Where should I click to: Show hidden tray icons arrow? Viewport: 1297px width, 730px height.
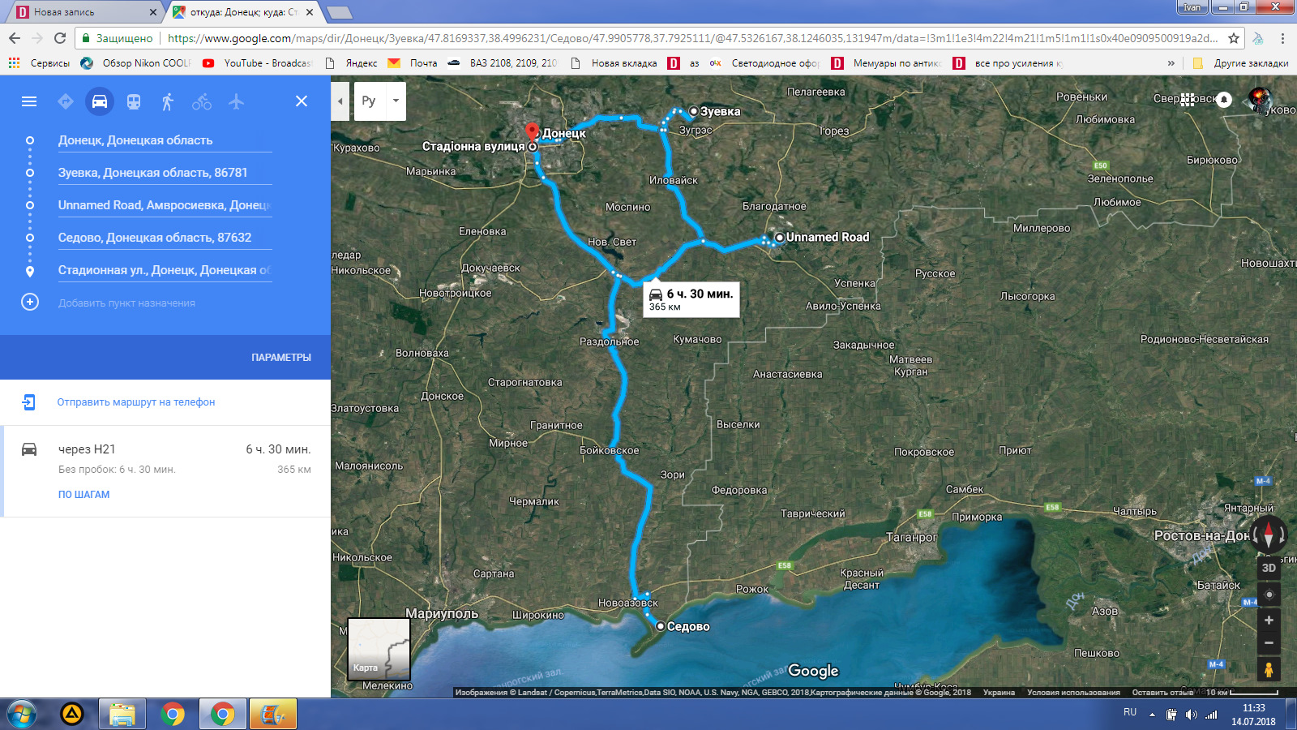click(1152, 715)
